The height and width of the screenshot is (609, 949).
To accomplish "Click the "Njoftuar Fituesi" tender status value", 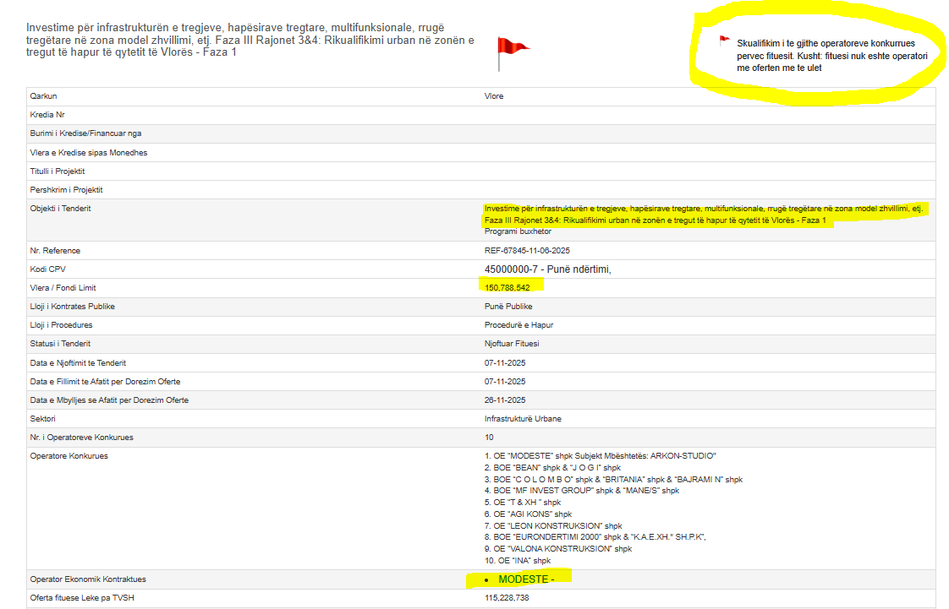I will 512,344.
